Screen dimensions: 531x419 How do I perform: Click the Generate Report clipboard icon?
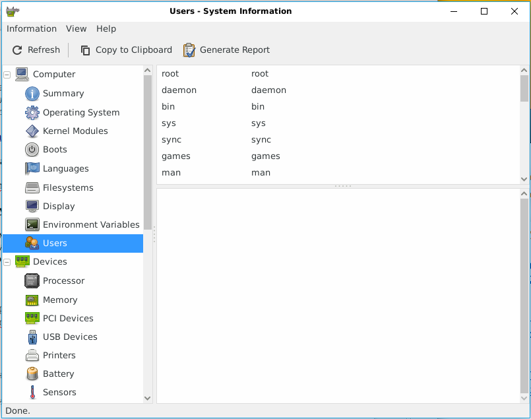[x=189, y=50]
